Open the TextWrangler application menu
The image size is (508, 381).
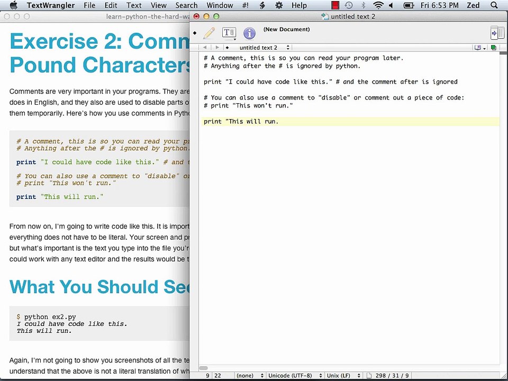pyautogui.click(x=51, y=5)
